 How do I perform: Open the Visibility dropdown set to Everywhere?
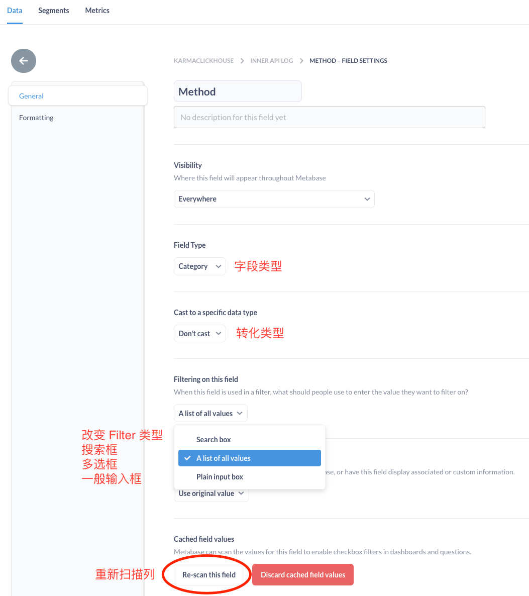click(x=274, y=199)
